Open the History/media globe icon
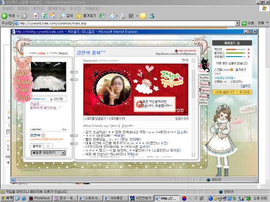This screenshot has height=202, width=270. click(102, 16)
